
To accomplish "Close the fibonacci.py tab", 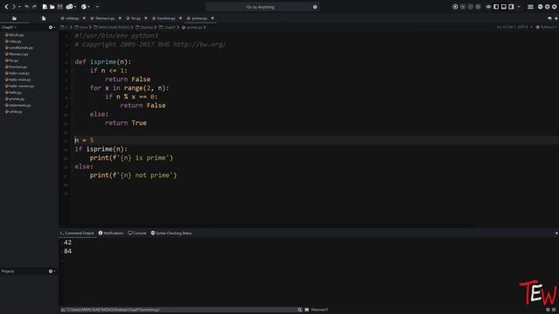I will click(x=120, y=18).
